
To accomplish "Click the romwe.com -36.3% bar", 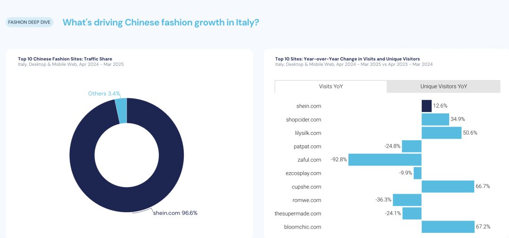I will 407,200.
